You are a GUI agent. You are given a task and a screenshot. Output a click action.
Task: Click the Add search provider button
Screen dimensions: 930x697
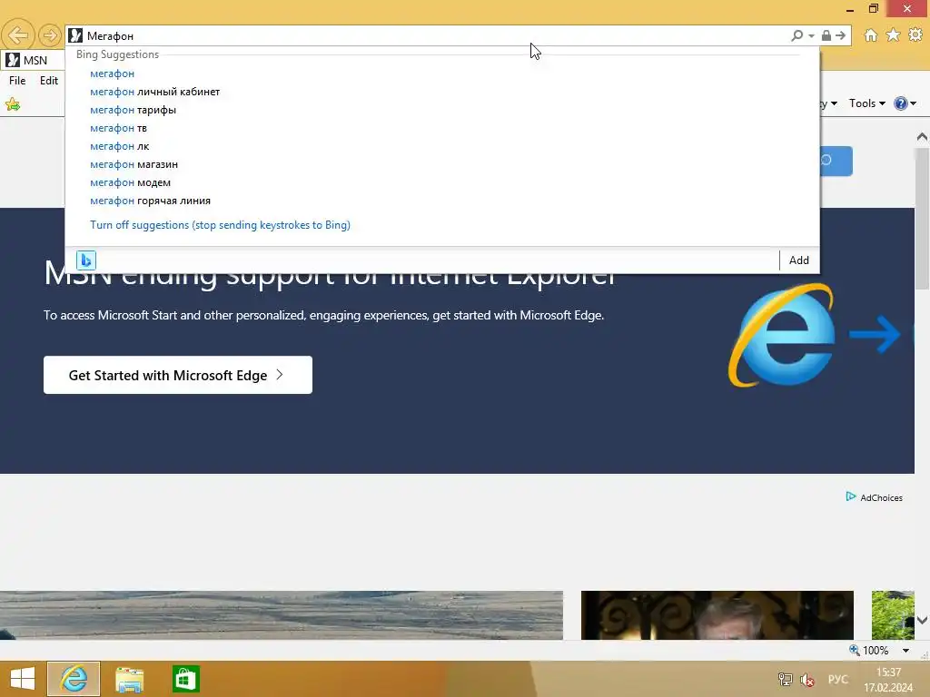tap(799, 260)
